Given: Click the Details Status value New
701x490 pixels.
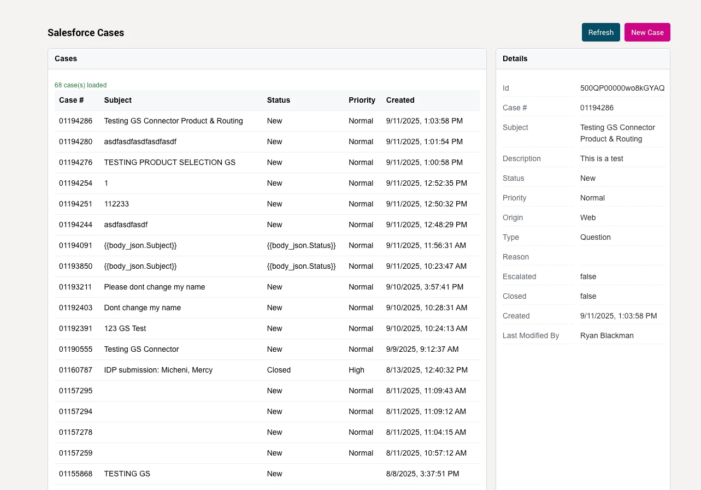Looking at the screenshot, I should [588, 178].
